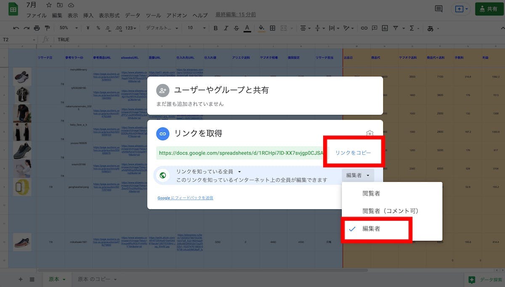Add a new sheet with plus icon
Viewport: 505px width, 287px height.
[20, 279]
